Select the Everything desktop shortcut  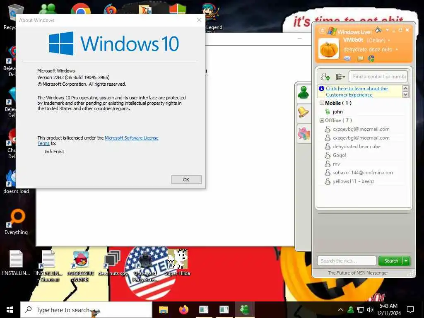pyautogui.click(x=16, y=222)
